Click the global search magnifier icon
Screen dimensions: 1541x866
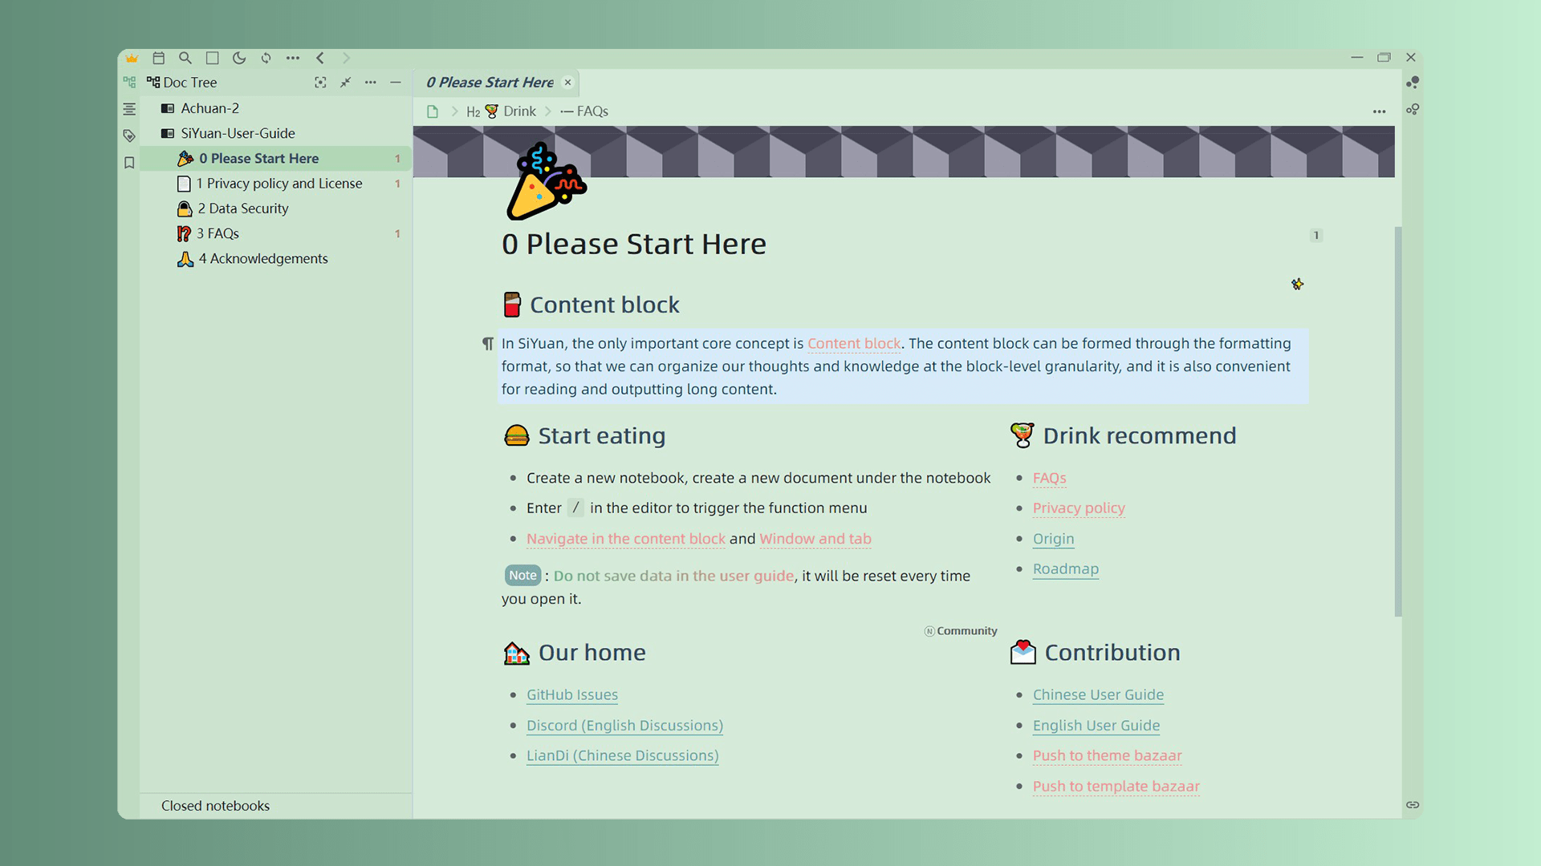point(185,58)
